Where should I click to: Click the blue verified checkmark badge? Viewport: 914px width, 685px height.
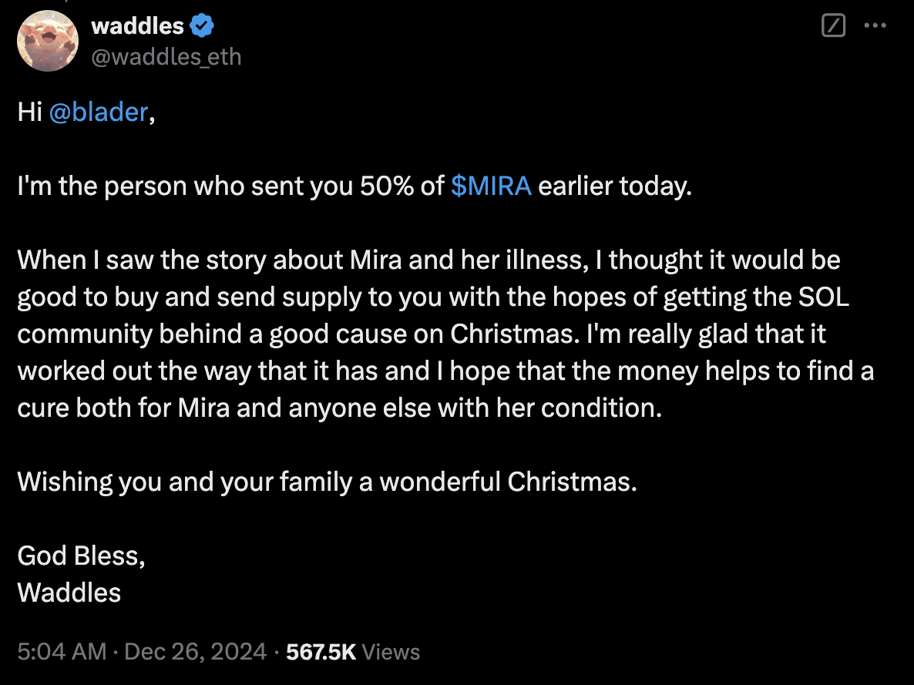click(202, 26)
